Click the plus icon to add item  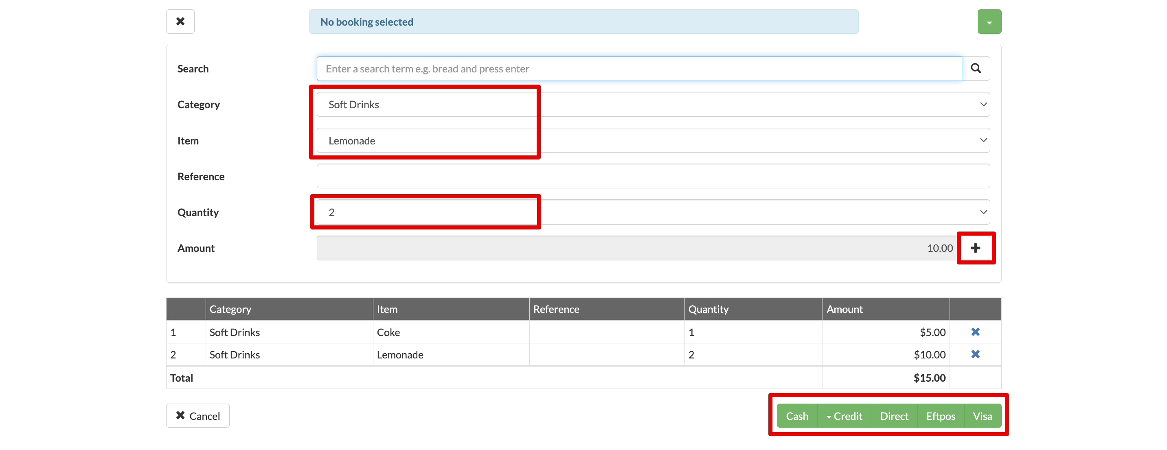click(x=975, y=248)
